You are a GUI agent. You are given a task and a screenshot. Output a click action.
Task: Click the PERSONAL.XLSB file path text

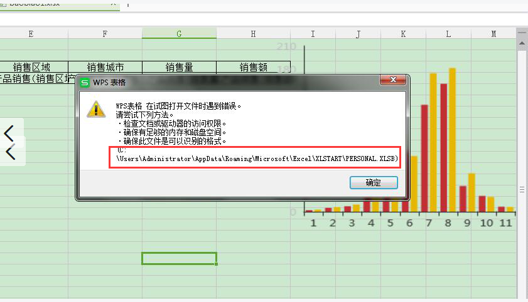coord(257,159)
